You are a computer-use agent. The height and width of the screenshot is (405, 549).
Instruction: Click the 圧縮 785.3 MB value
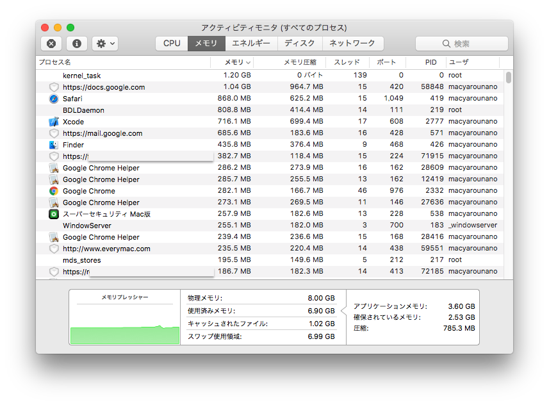tap(459, 328)
